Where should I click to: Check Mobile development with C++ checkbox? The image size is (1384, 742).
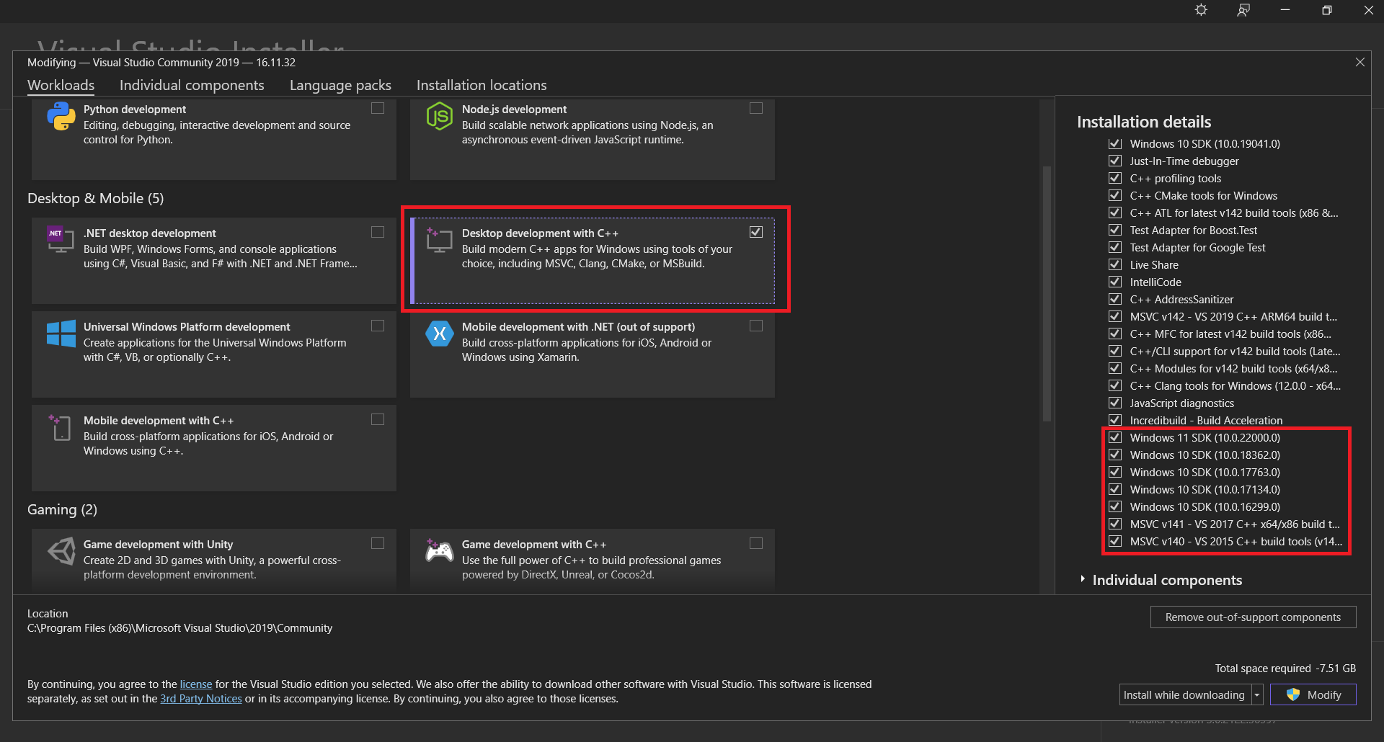click(378, 419)
